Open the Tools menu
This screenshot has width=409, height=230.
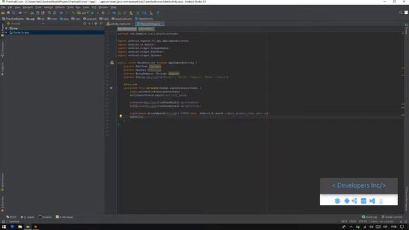pyautogui.click(x=86, y=7)
